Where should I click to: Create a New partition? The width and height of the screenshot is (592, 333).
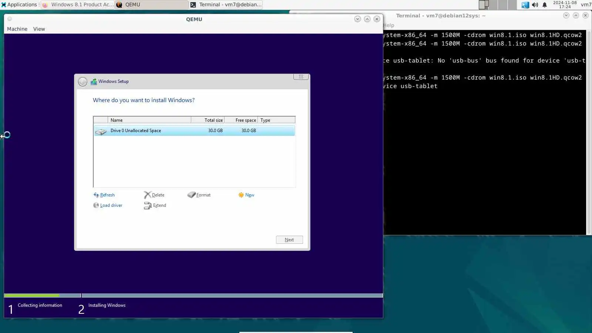(246, 195)
